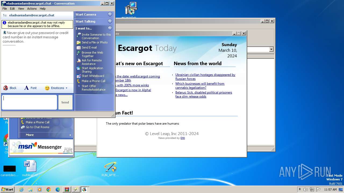Viewport: 344px width, 193px height.
Task: Open Google Chrome from the taskbar
Action: [49, 190]
